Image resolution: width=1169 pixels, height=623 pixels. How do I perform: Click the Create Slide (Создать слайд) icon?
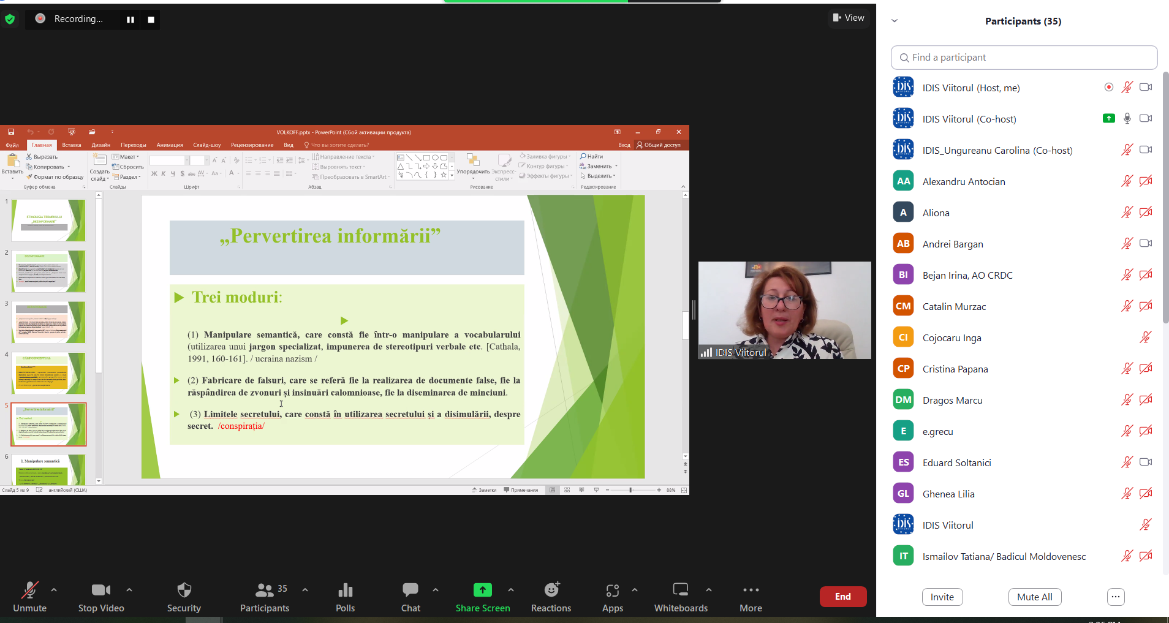[x=99, y=160]
